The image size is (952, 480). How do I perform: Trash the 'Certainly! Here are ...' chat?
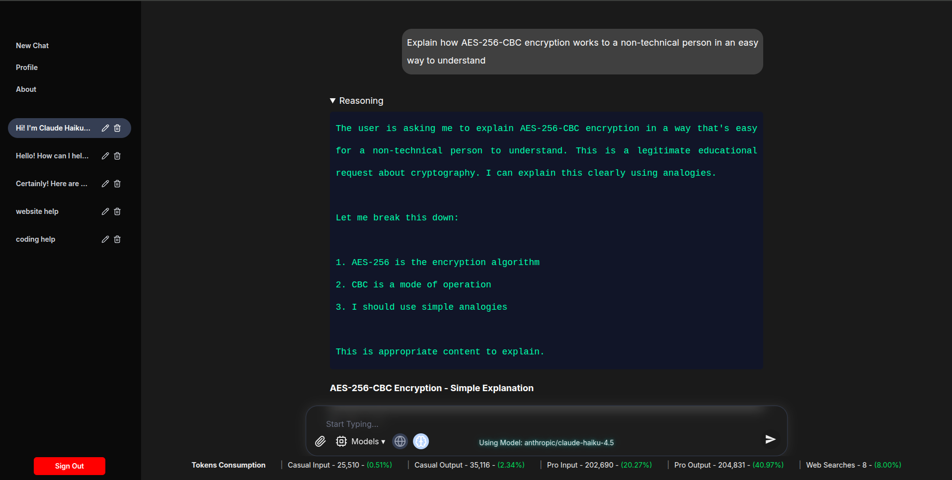[x=117, y=184]
